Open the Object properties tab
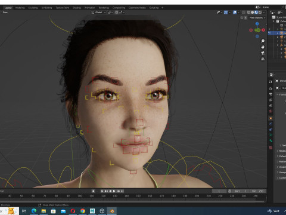This screenshot has width=286, height=215. click(x=271, y=118)
